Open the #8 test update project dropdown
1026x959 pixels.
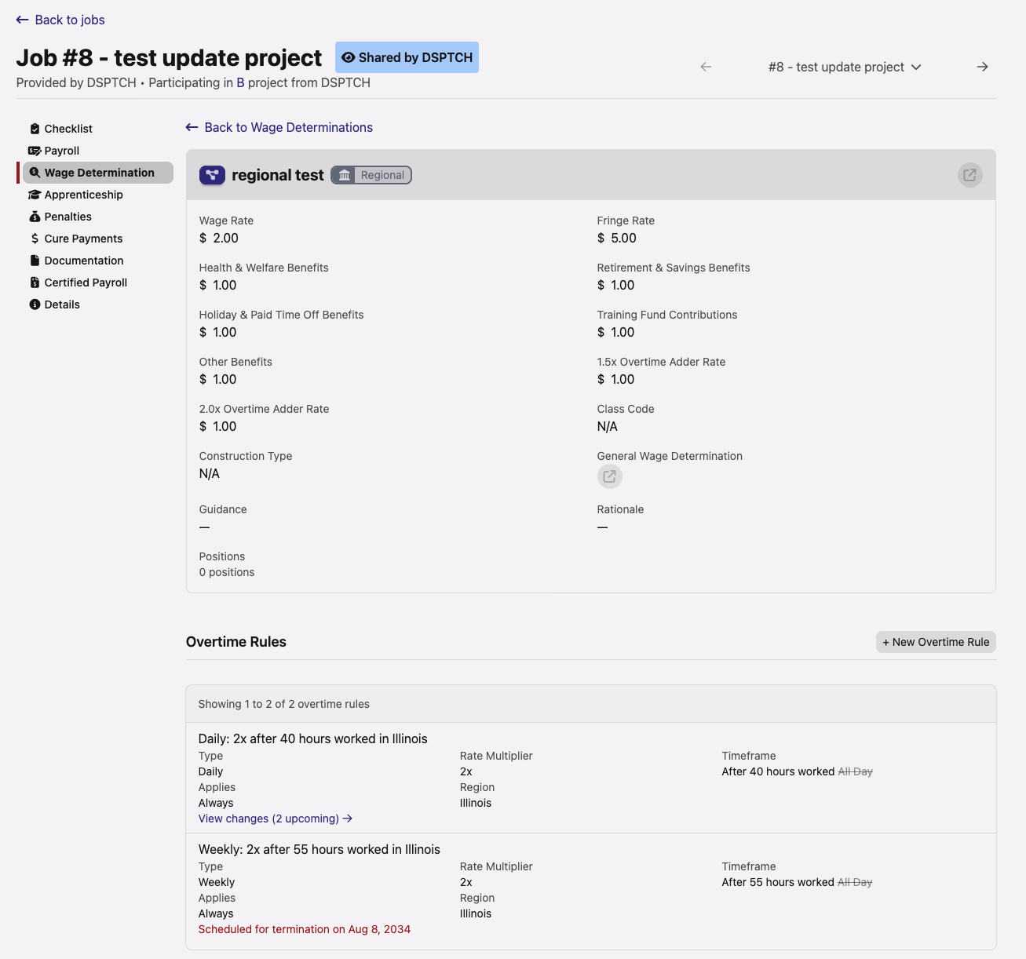845,67
